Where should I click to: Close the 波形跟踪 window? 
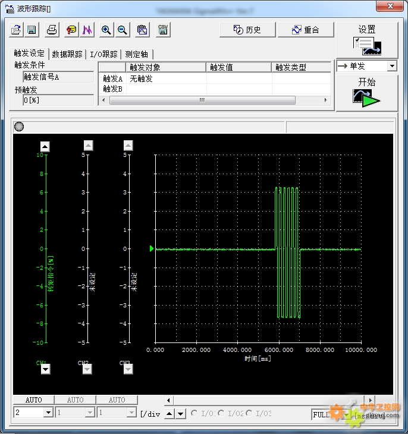click(x=390, y=6)
